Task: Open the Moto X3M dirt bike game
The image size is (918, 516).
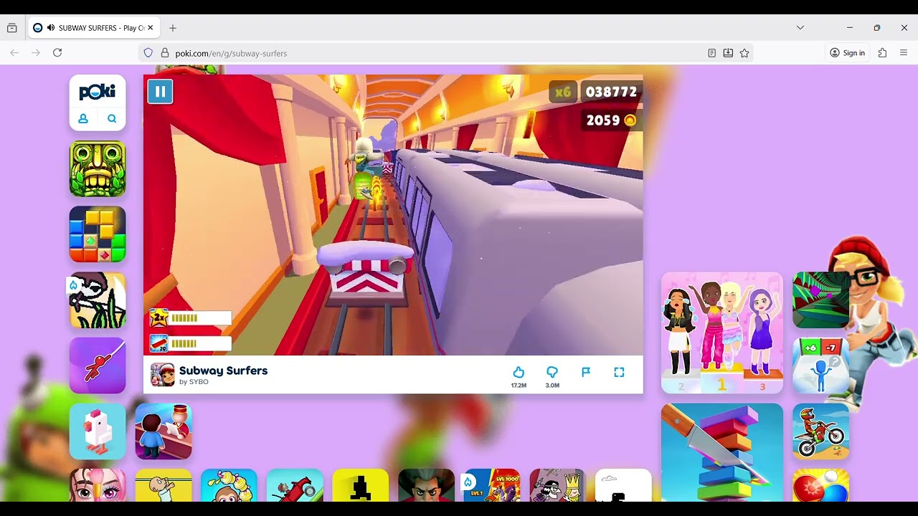Action: pos(821,431)
